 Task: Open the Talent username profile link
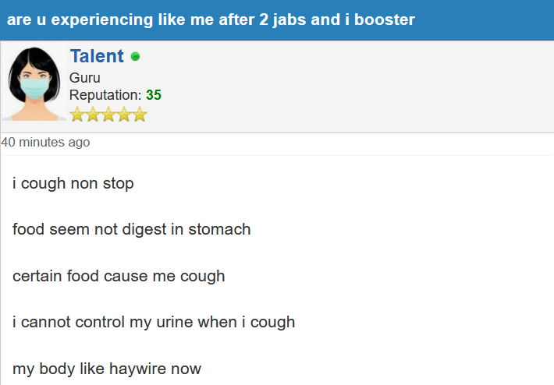97,56
